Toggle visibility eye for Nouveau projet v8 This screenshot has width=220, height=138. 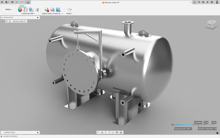(x=7, y=21)
